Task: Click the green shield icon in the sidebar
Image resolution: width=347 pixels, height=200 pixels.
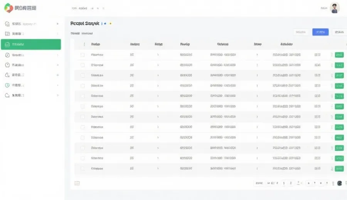Action: tap(7, 85)
